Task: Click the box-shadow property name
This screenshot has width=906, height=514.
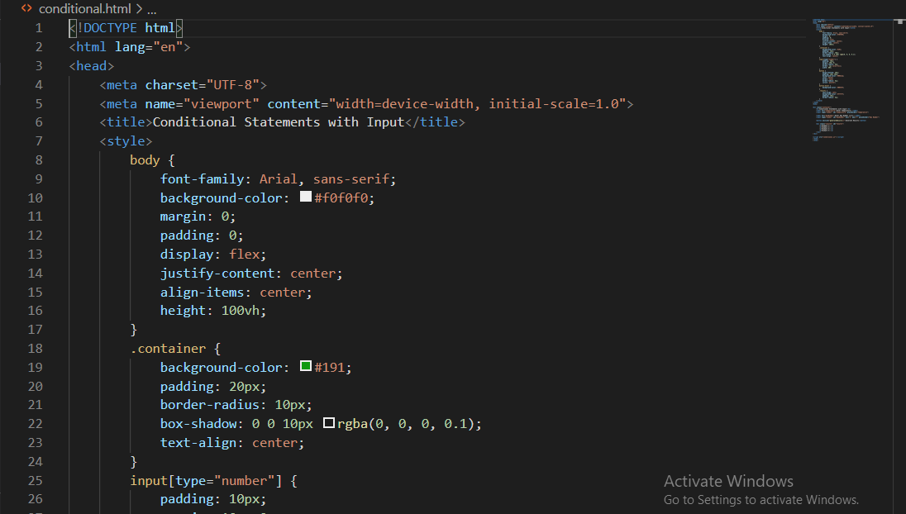Action: 198,424
